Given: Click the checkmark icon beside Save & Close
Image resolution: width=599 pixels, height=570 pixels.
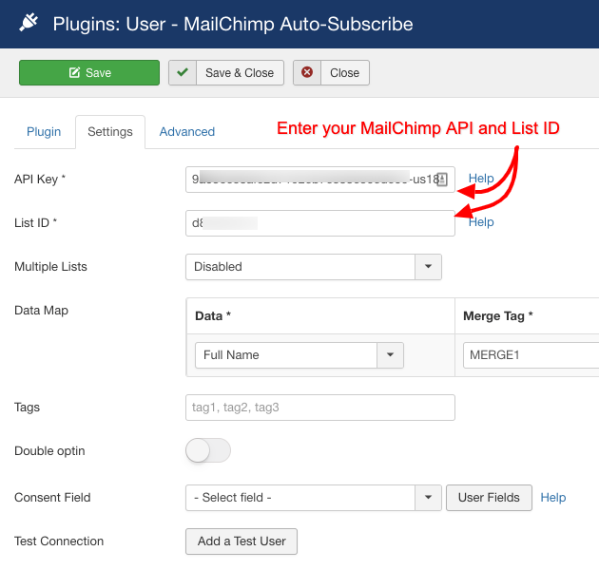Looking at the screenshot, I should [x=183, y=72].
